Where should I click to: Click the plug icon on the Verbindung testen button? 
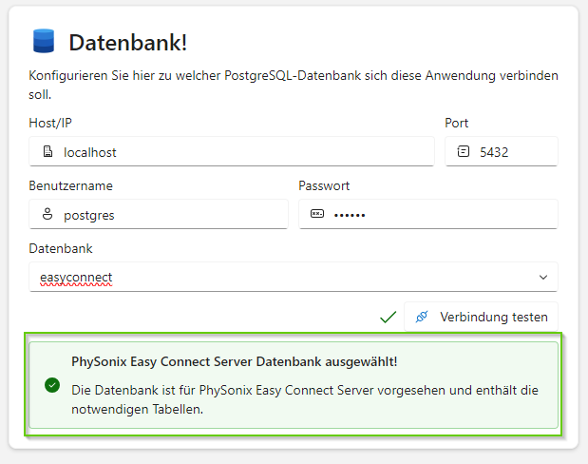423,317
